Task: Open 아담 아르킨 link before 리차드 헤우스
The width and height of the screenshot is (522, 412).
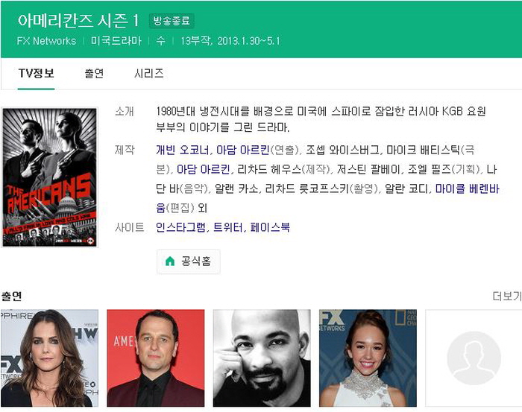Action: pos(203,169)
